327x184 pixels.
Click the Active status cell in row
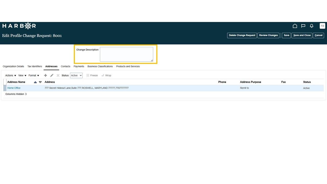[306, 88]
